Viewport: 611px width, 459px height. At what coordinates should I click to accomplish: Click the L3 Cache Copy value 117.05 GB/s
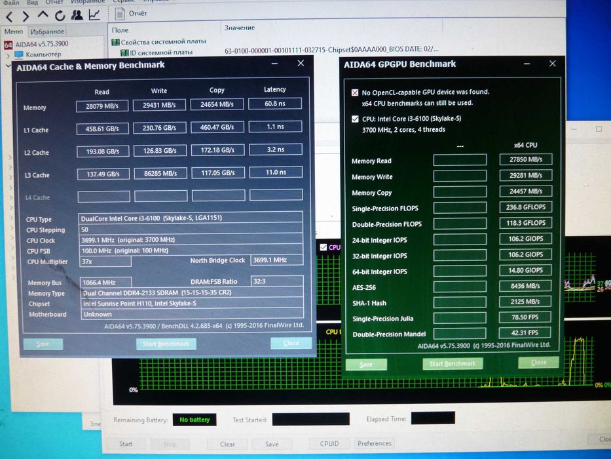pos(218,172)
